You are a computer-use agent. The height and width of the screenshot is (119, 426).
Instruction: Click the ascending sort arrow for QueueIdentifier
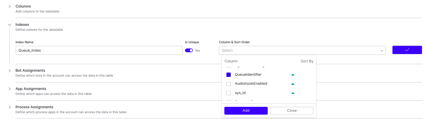tap(293, 75)
